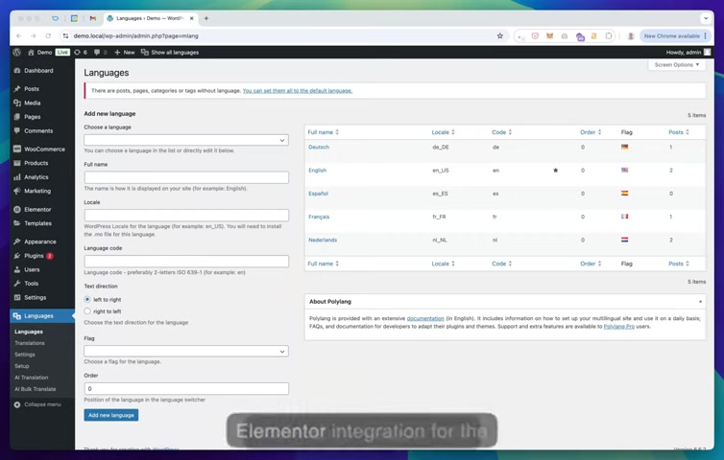Collapse the About Polylang box
The height and width of the screenshot is (460, 724).
pos(700,302)
